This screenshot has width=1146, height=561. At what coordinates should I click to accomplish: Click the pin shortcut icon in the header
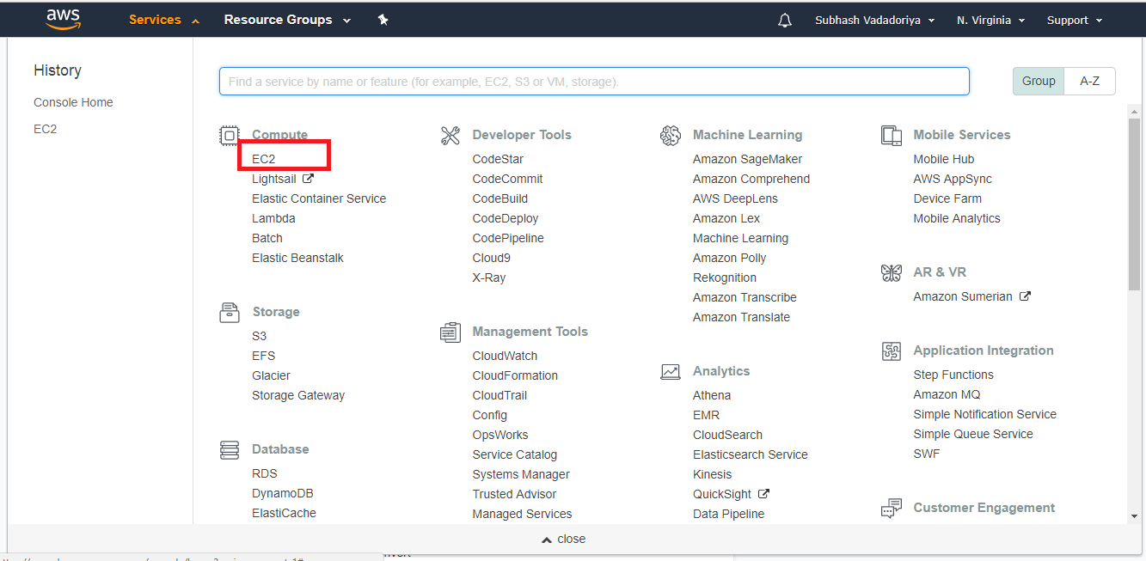pos(383,20)
